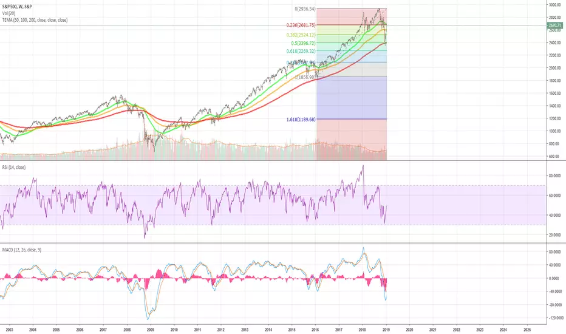The image size is (566, 334).
Task: Select the Fibonacci 0.382(2524.12) level label
Action: (x=301, y=35)
